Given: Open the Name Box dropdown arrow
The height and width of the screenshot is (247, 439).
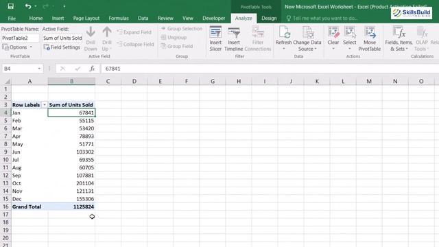Looking at the screenshot, I should 39,69.
